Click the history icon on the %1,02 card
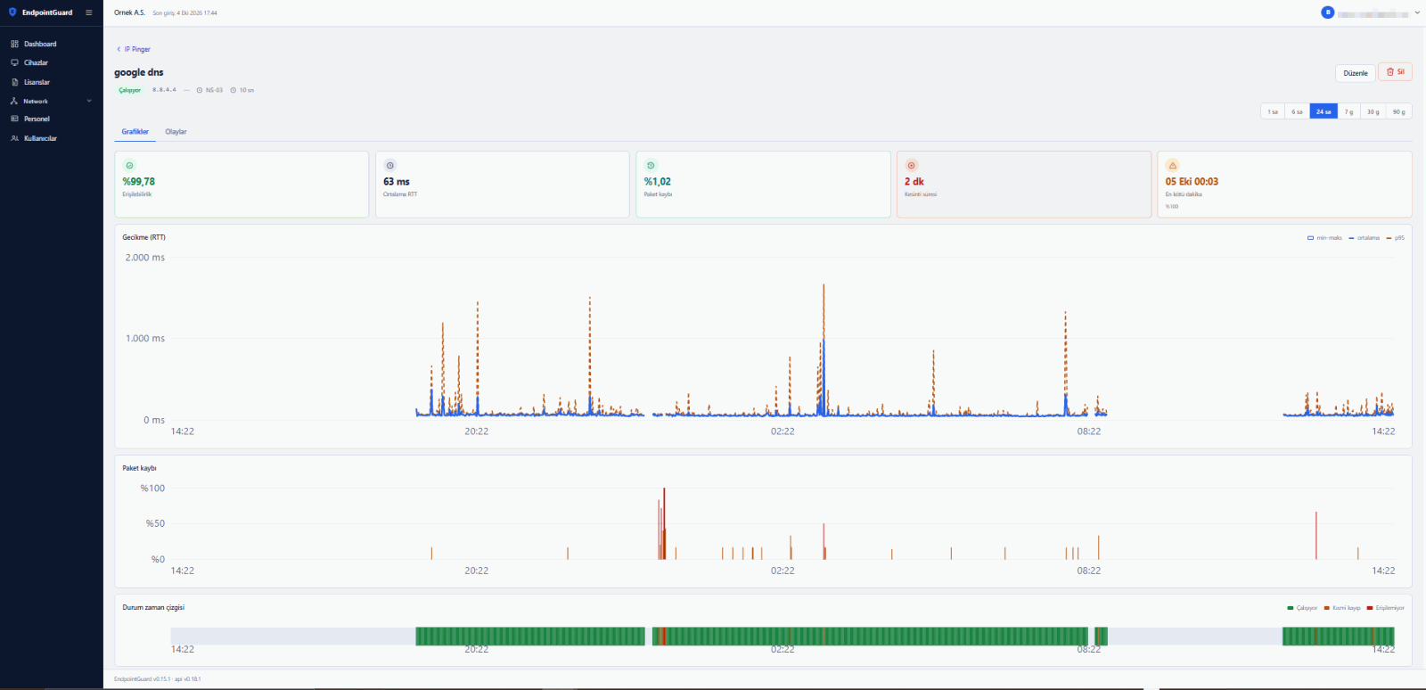The image size is (1426, 690). click(x=651, y=166)
